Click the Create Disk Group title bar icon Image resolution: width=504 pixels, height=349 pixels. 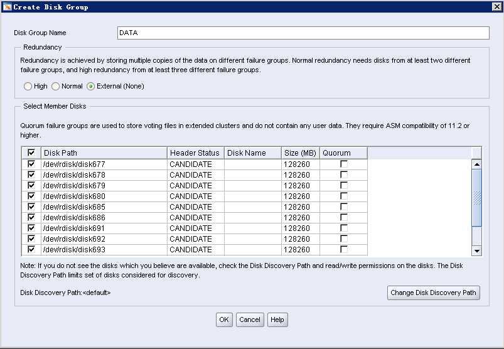point(7,7)
